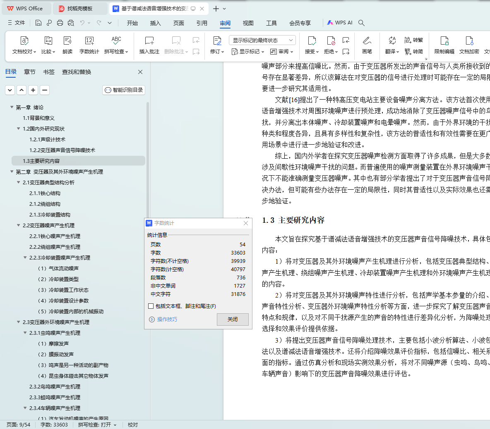Open the 显示标记 show markup options
This screenshot has height=429, width=490.
[248, 52]
